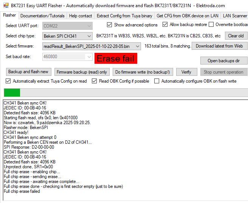Viewport: 248px width, 203px height.
Task: Open the Documentation/Tutorials tab
Action: [42, 16]
